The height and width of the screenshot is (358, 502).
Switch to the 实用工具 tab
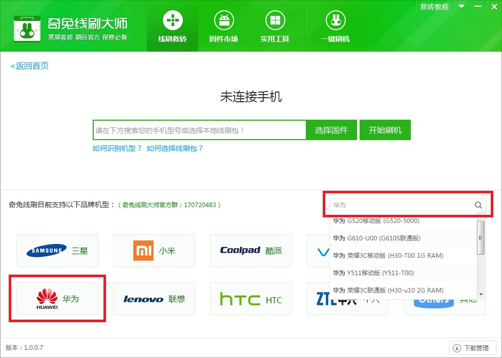[275, 26]
